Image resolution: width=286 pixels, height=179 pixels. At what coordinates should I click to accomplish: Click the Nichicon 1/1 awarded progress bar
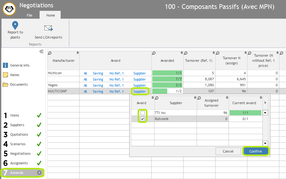coord(167,73)
